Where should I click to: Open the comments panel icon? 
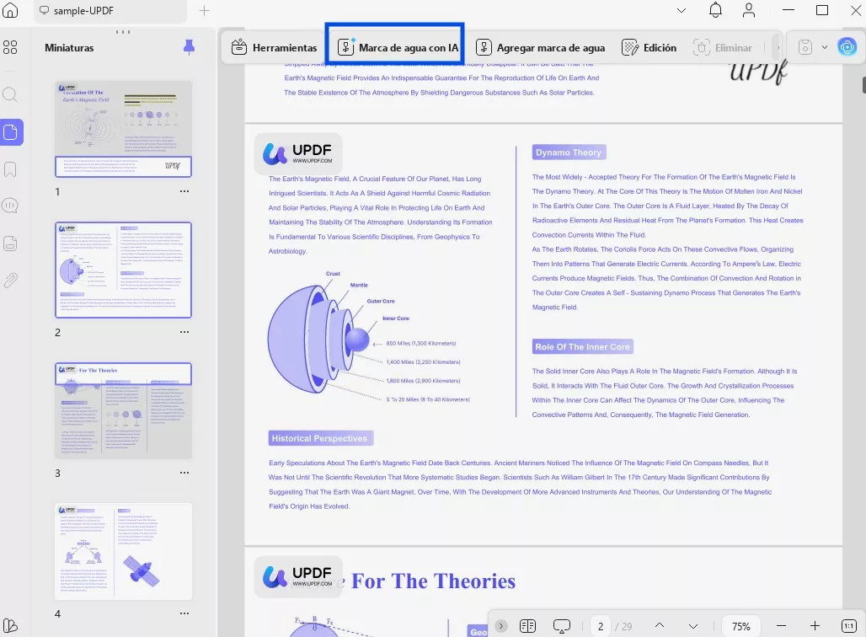pos(10,206)
